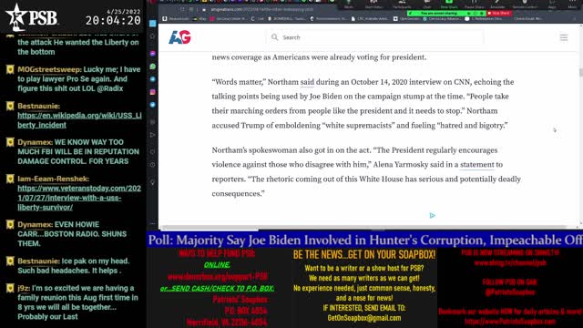The image size is (583, 328).
Task: Click the 'EVEN HOWIE CARR' chat message
Action: [72, 234]
